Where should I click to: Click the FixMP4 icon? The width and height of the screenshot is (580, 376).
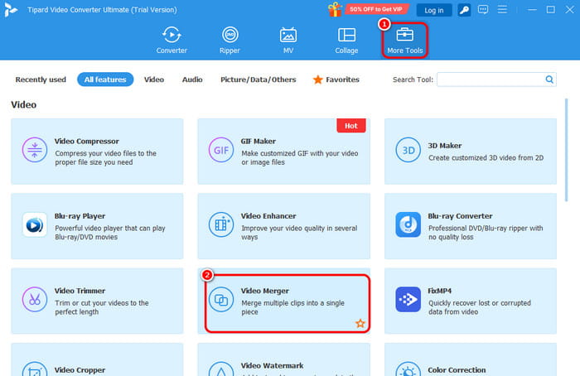click(408, 300)
